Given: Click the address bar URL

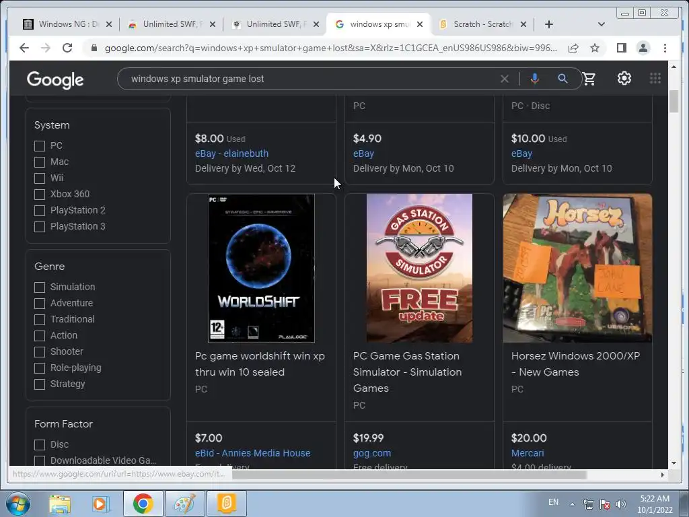Looking at the screenshot, I should click(330, 48).
